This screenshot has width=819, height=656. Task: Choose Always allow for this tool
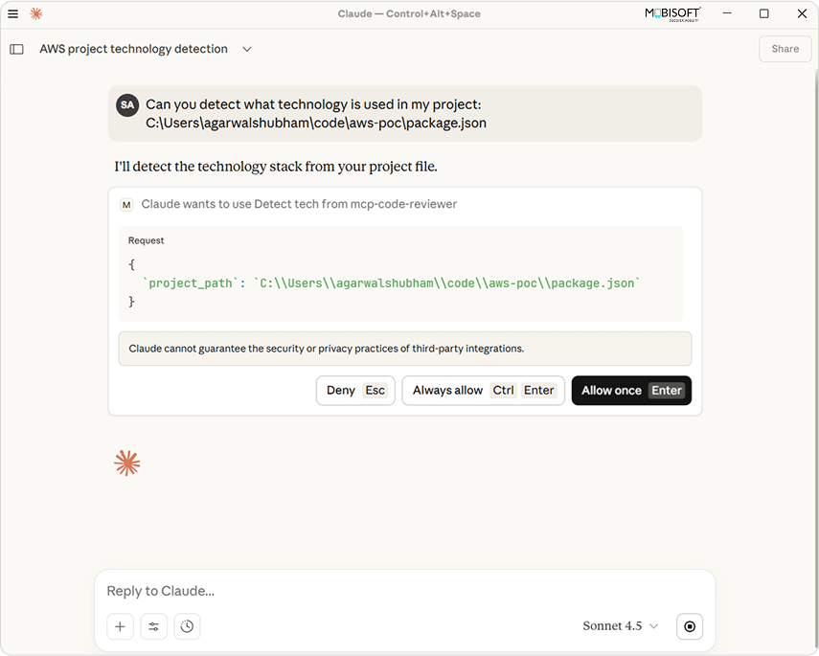[x=483, y=391]
